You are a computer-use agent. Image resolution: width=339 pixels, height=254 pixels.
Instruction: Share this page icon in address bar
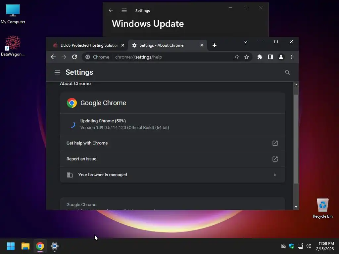point(236,57)
